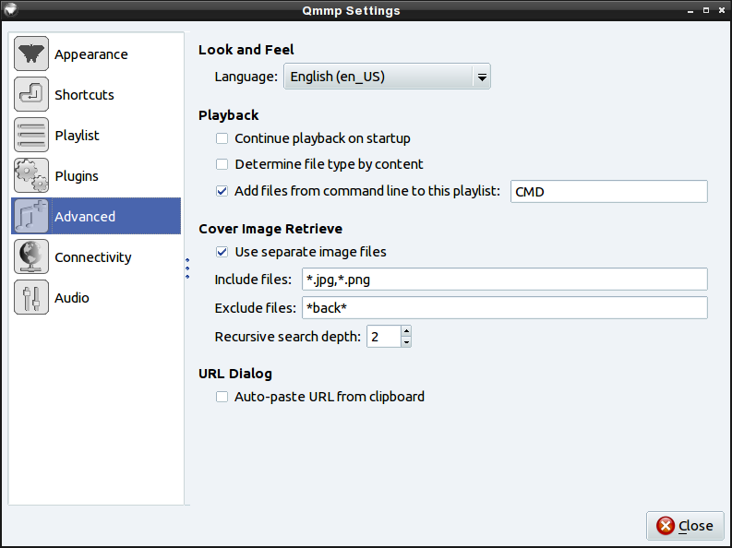732x548 pixels.
Task: Go to the Playlist settings
Action: [96, 135]
